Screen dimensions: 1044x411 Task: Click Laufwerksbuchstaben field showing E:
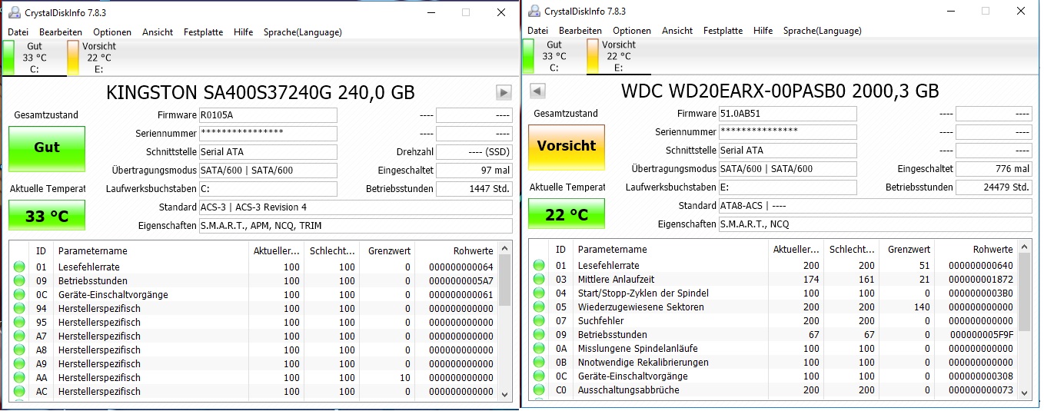(787, 187)
